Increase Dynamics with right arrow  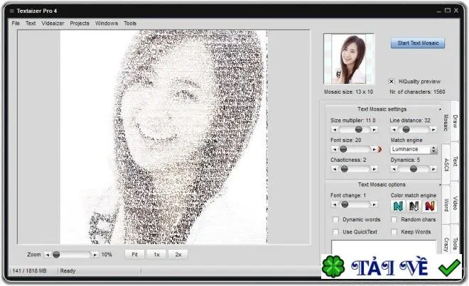433,169
